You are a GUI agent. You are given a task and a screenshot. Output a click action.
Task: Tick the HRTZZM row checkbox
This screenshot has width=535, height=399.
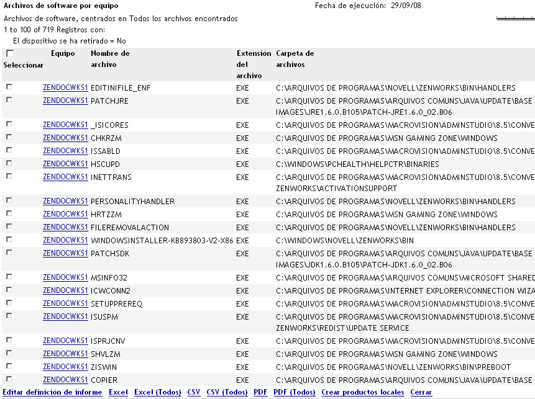point(9,213)
